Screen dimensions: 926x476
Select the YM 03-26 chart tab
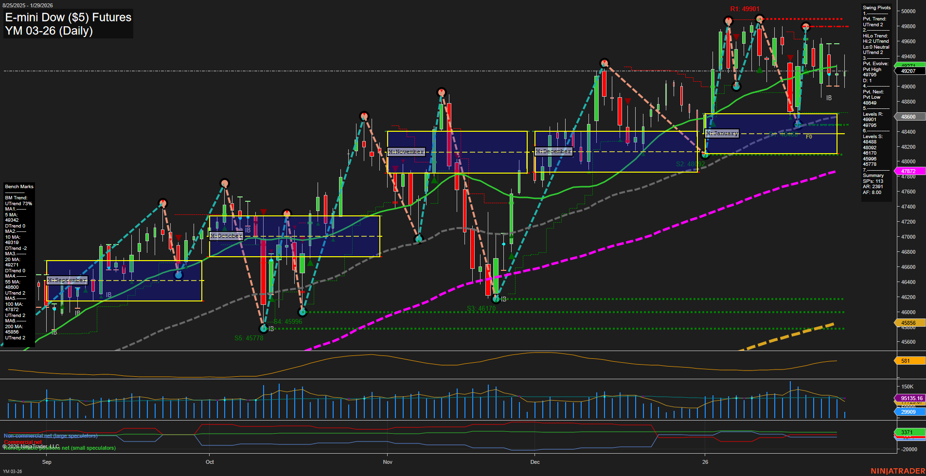(x=12, y=471)
